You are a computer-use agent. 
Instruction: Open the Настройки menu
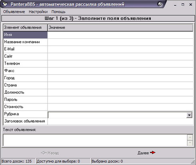coord(38,12)
